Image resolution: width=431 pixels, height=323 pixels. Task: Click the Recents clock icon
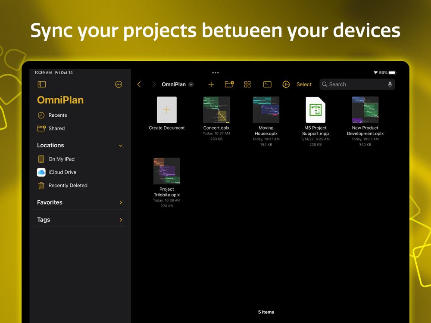41,115
